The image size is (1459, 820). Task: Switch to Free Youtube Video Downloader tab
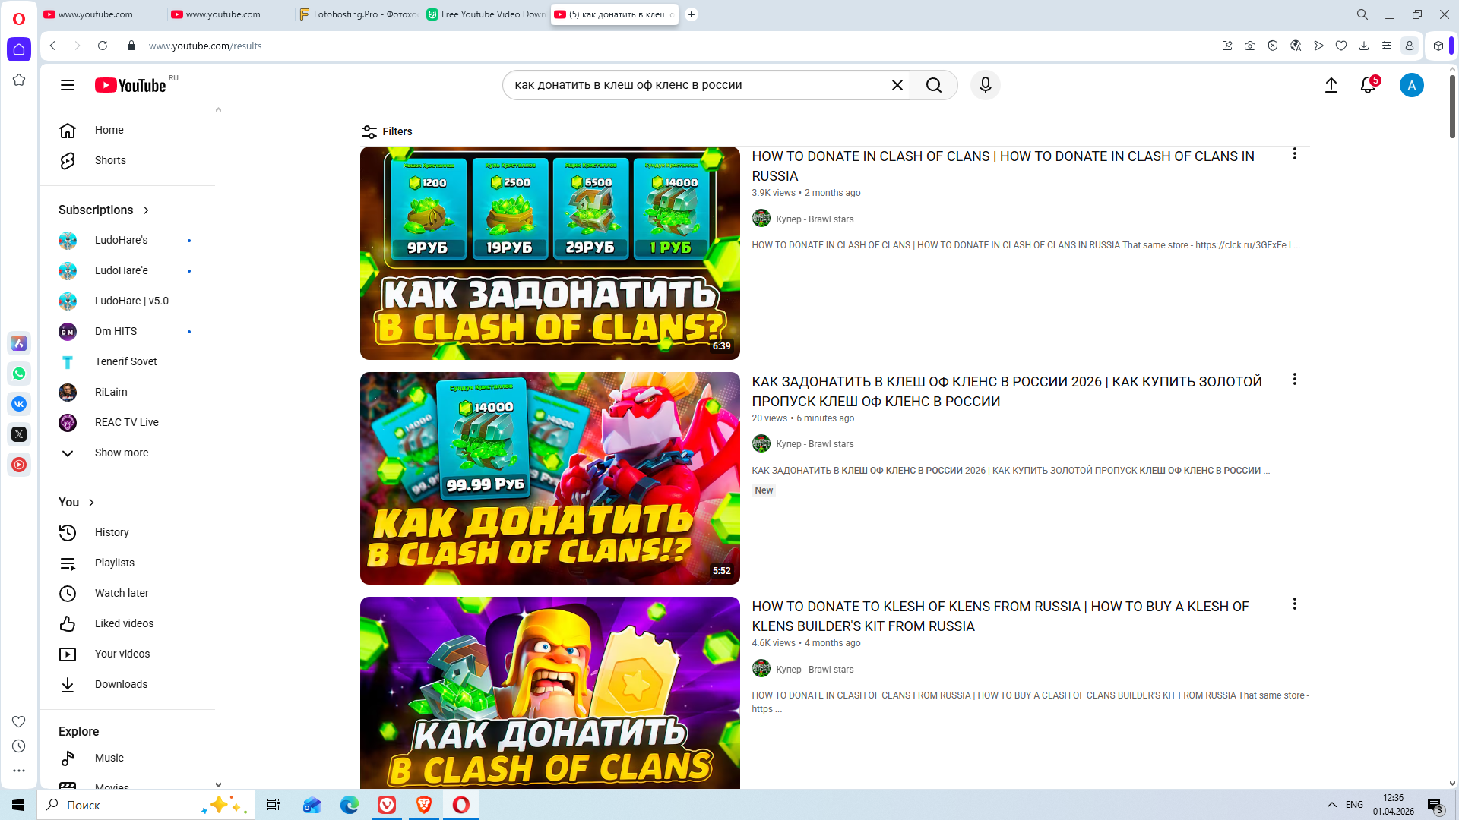tap(486, 14)
